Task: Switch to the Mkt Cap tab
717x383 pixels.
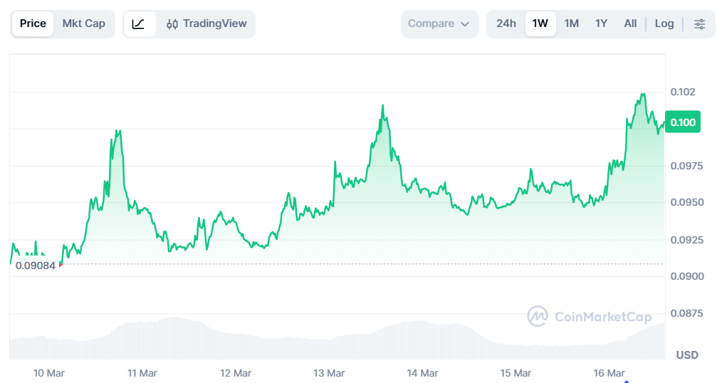Action: pos(84,23)
